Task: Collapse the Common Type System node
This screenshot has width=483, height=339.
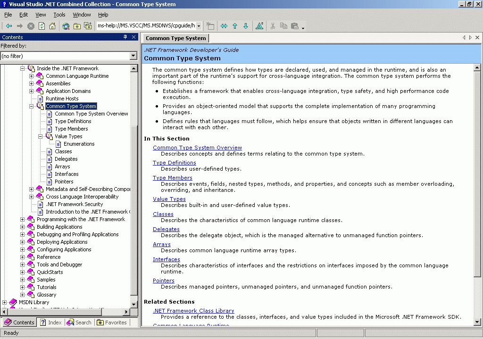Action: 32,106
